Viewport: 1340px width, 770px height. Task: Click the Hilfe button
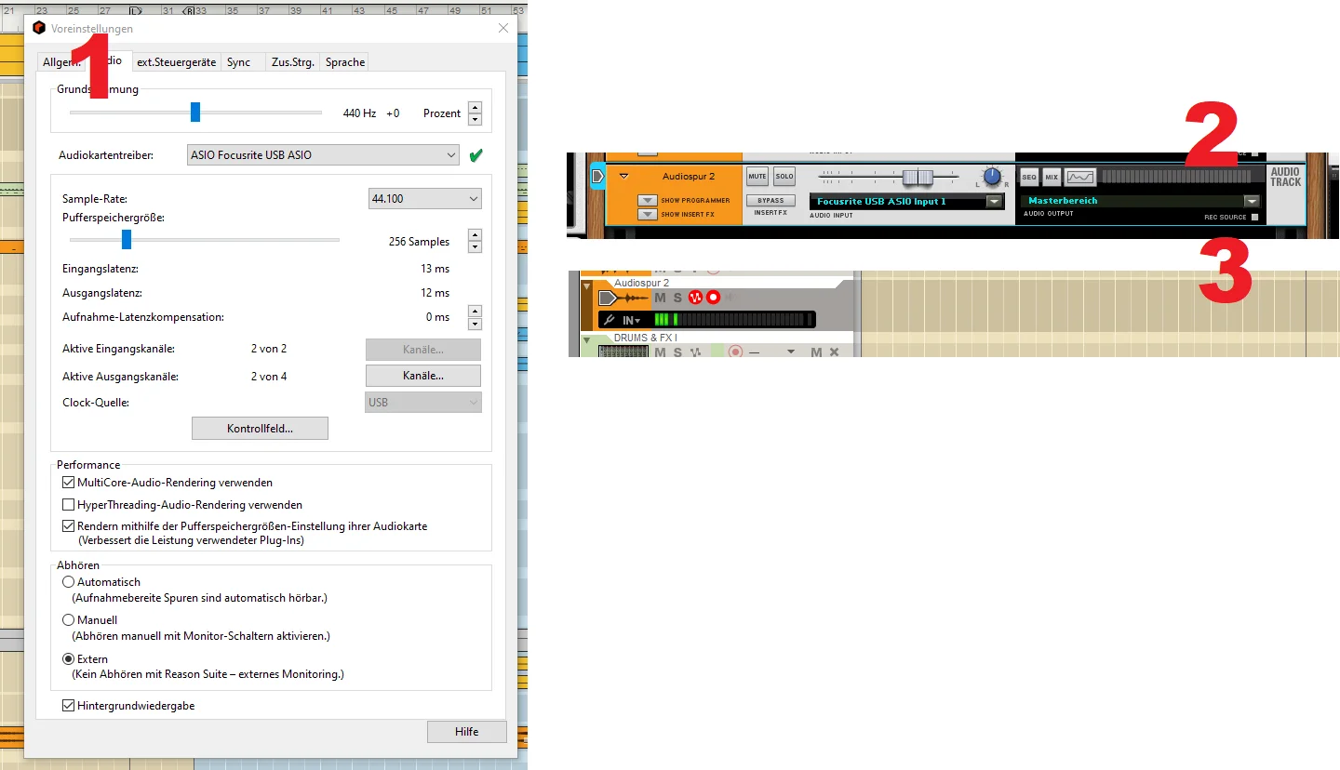tap(467, 732)
